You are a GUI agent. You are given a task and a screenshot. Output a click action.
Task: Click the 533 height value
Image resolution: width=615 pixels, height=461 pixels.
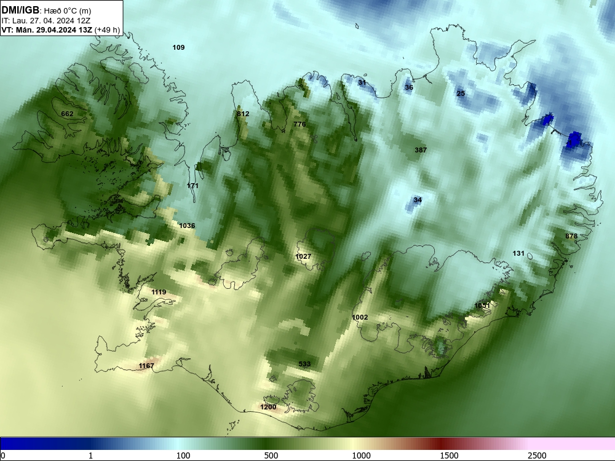[305, 364]
